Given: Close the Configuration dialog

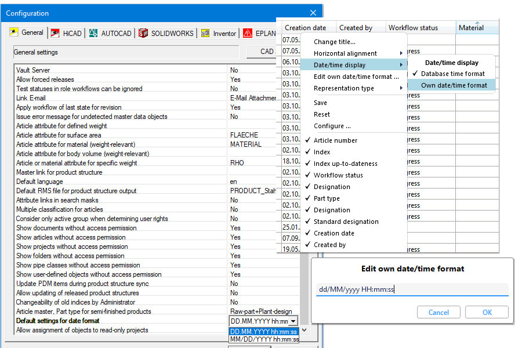Looking at the screenshot, I should 313,13.
